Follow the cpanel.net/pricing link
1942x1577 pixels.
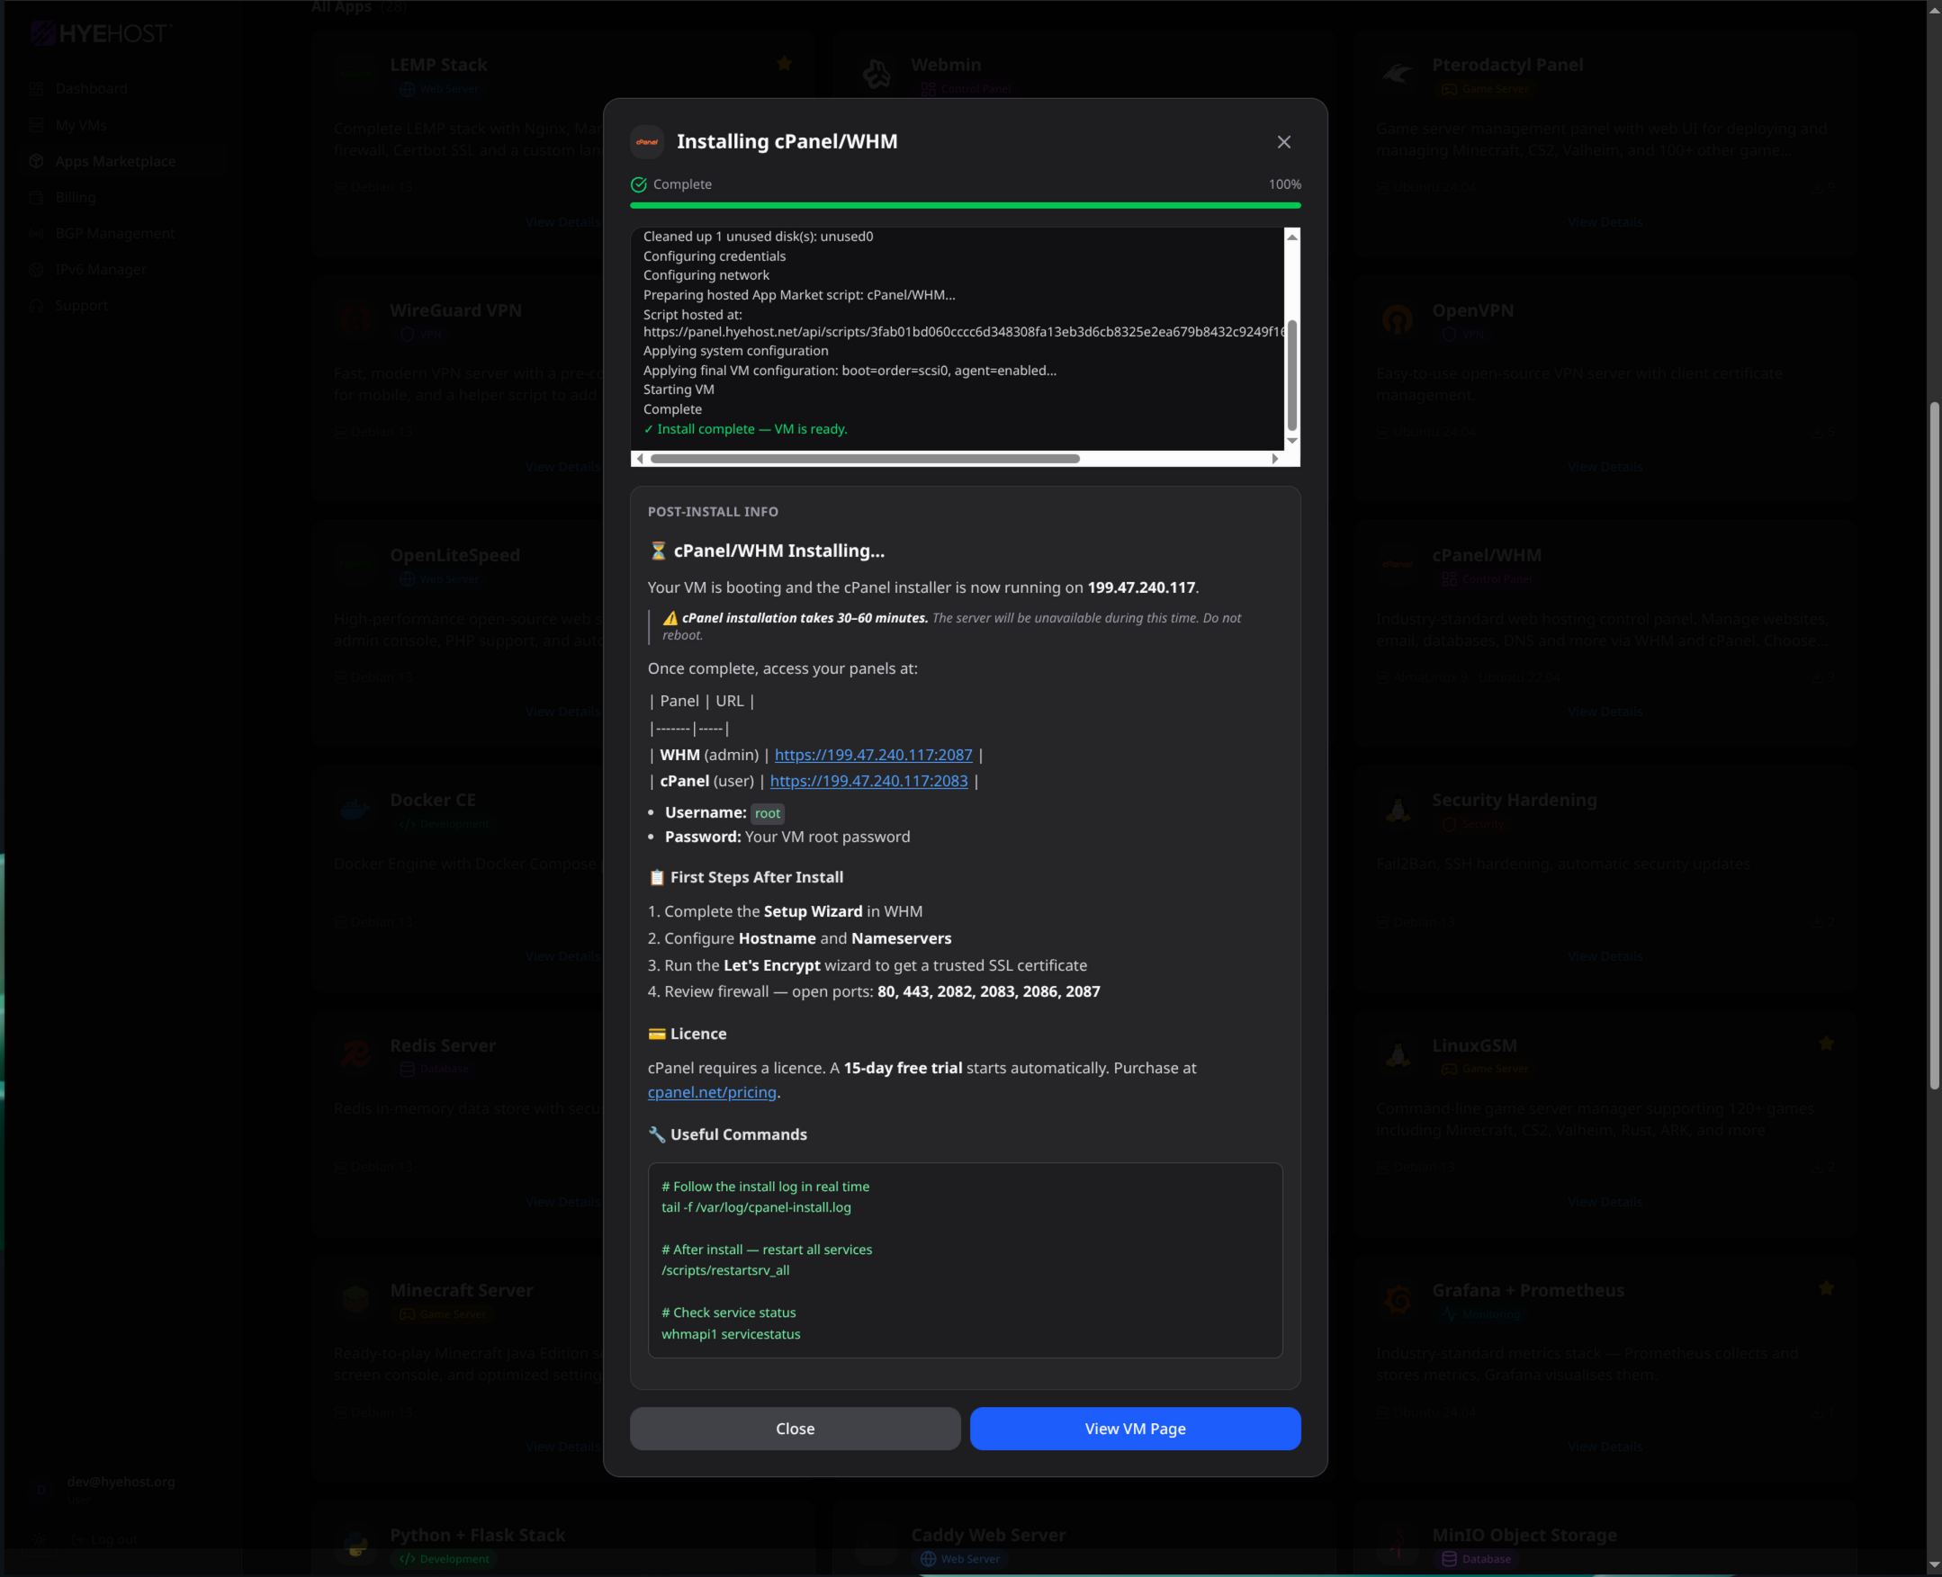(712, 1093)
